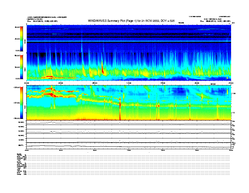Click the vertical RAD2 axis label beside the spectrogram
The height and width of the screenshot is (193, 249).
pos(25,41)
